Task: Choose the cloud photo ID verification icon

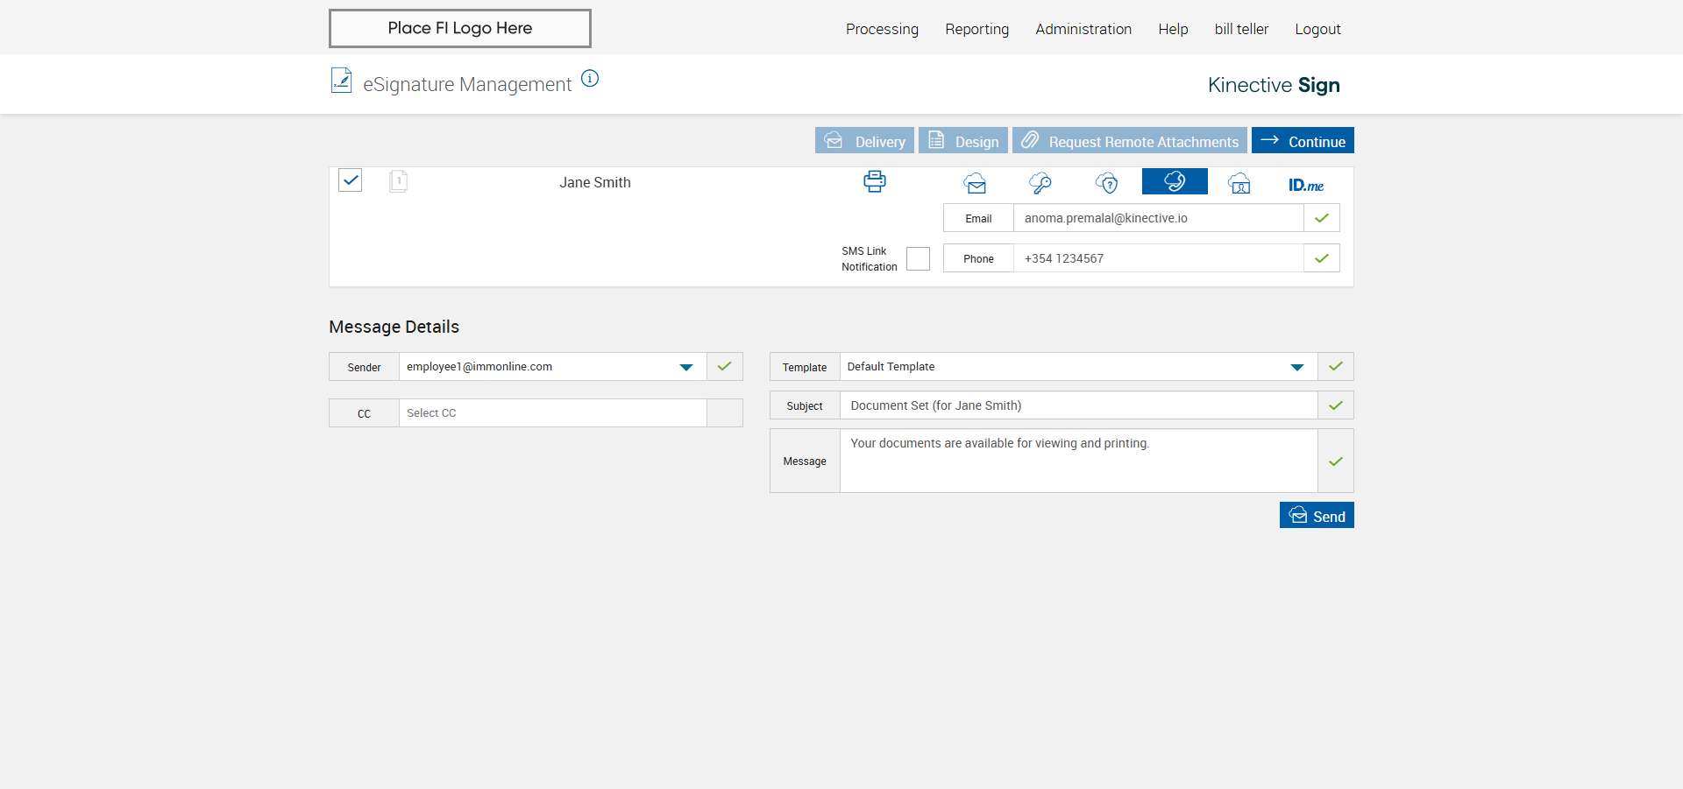Action: [1239, 183]
